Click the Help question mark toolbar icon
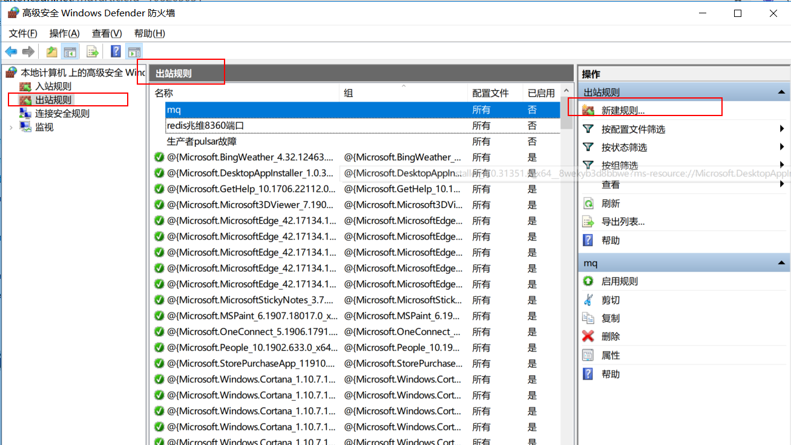Screen dimensions: 791x445 pos(115,51)
